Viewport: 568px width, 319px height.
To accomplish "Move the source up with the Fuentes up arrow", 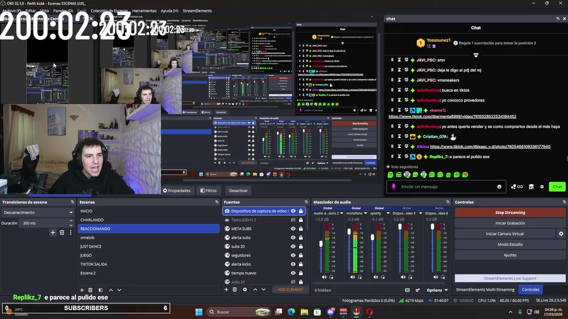I will coord(255,289).
